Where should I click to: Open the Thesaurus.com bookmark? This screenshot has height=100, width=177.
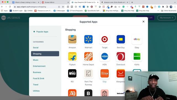pos(43,11)
